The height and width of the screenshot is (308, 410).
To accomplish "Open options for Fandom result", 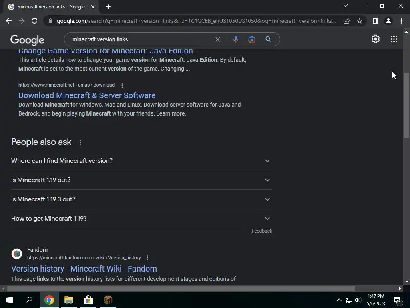I will [x=147, y=258].
